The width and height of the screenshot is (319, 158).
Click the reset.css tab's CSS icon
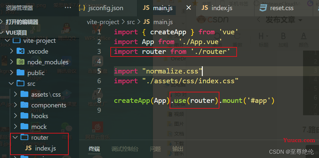pos(263,8)
